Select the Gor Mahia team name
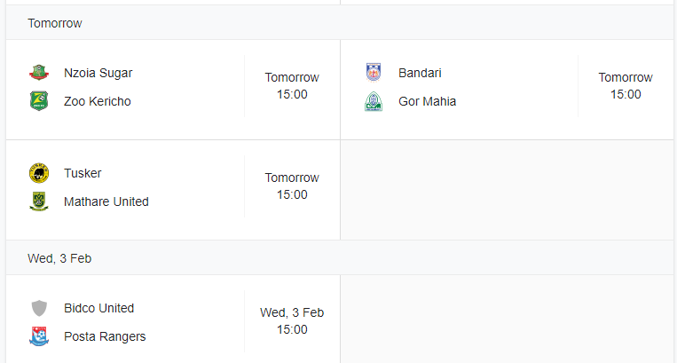 [x=427, y=101]
